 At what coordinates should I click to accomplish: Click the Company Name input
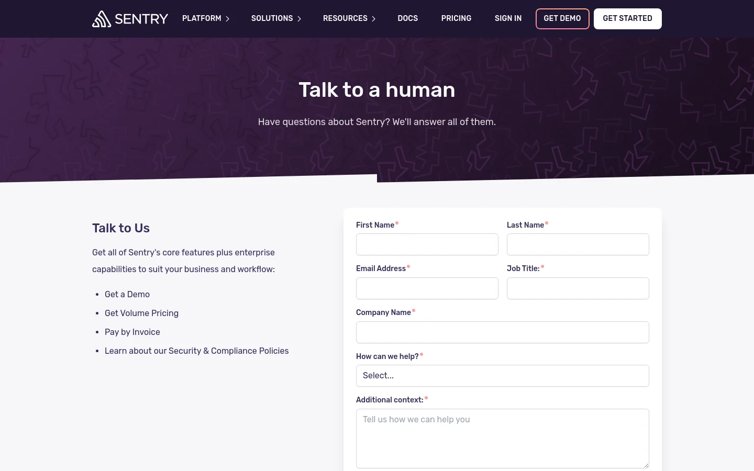pos(503,332)
